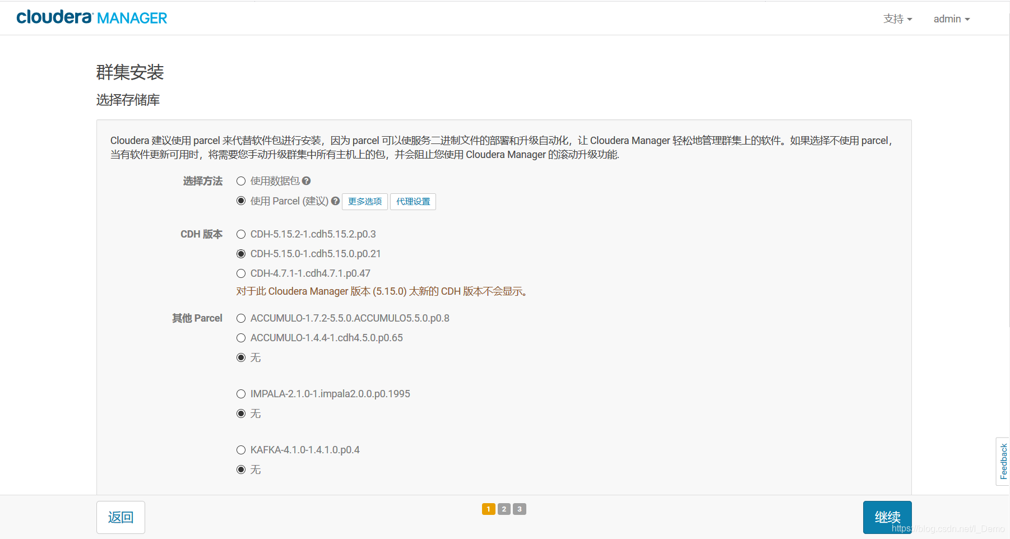Click the warning text about newer CDH versions
Image resolution: width=1010 pixels, height=539 pixels.
[x=383, y=291]
